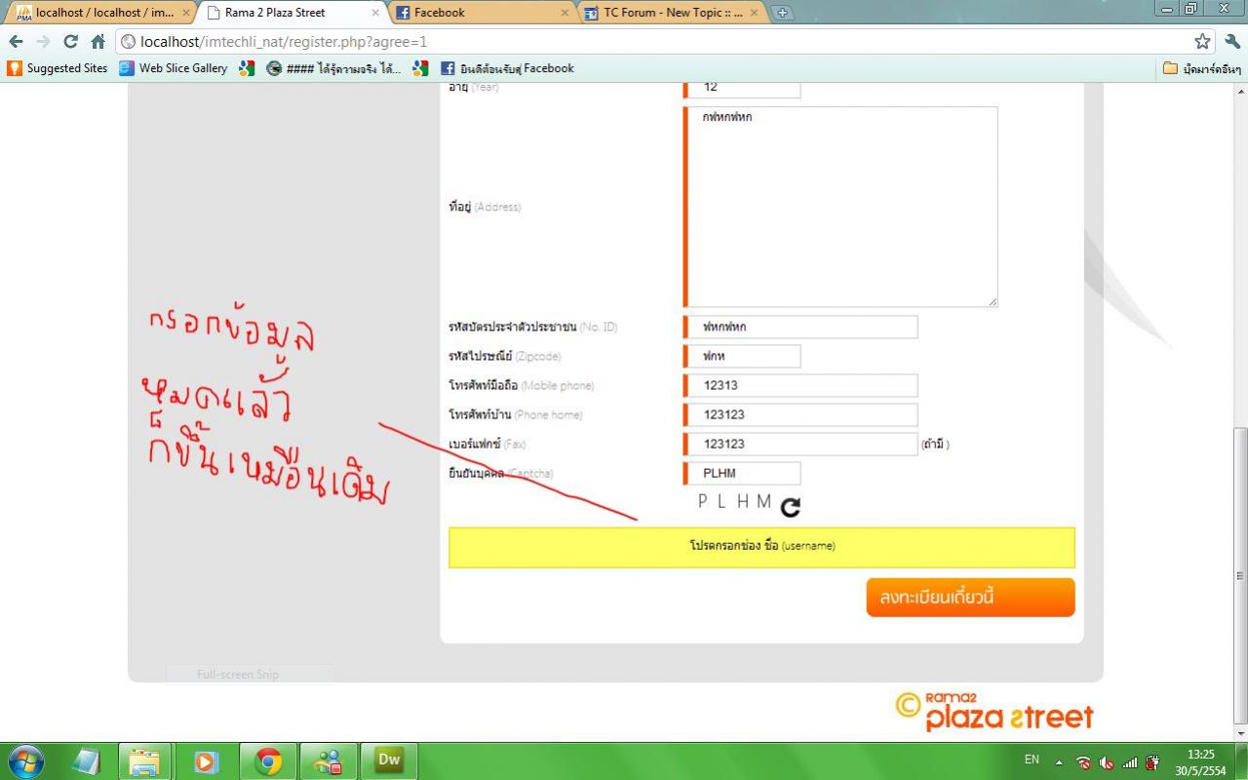
Task: Open Google bookmark icon left of Facebook bookmark
Action: coord(420,68)
